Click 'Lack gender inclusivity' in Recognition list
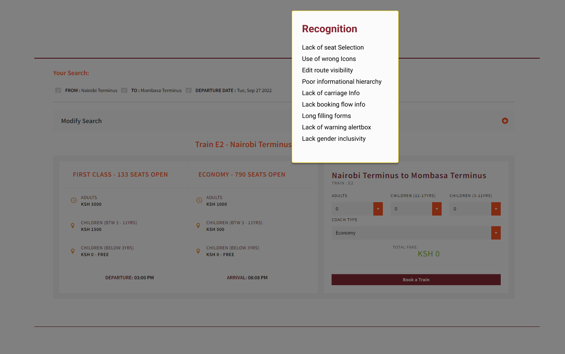This screenshot has width=565, height=354. (334, 139)
